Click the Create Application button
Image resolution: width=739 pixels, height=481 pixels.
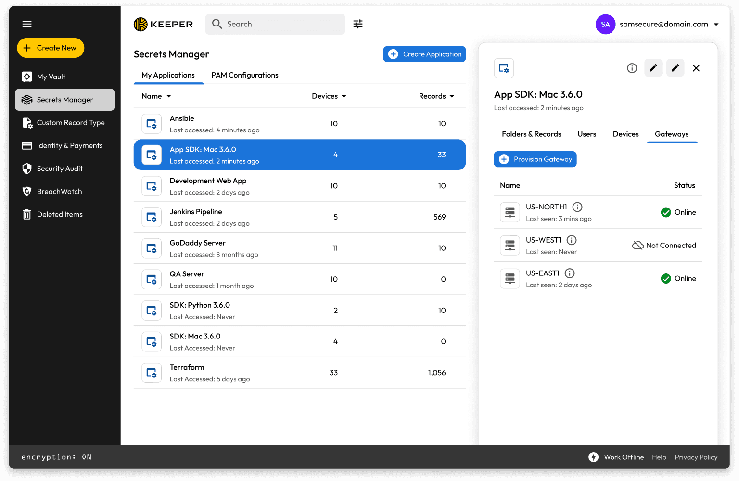[x=424, y=54]
